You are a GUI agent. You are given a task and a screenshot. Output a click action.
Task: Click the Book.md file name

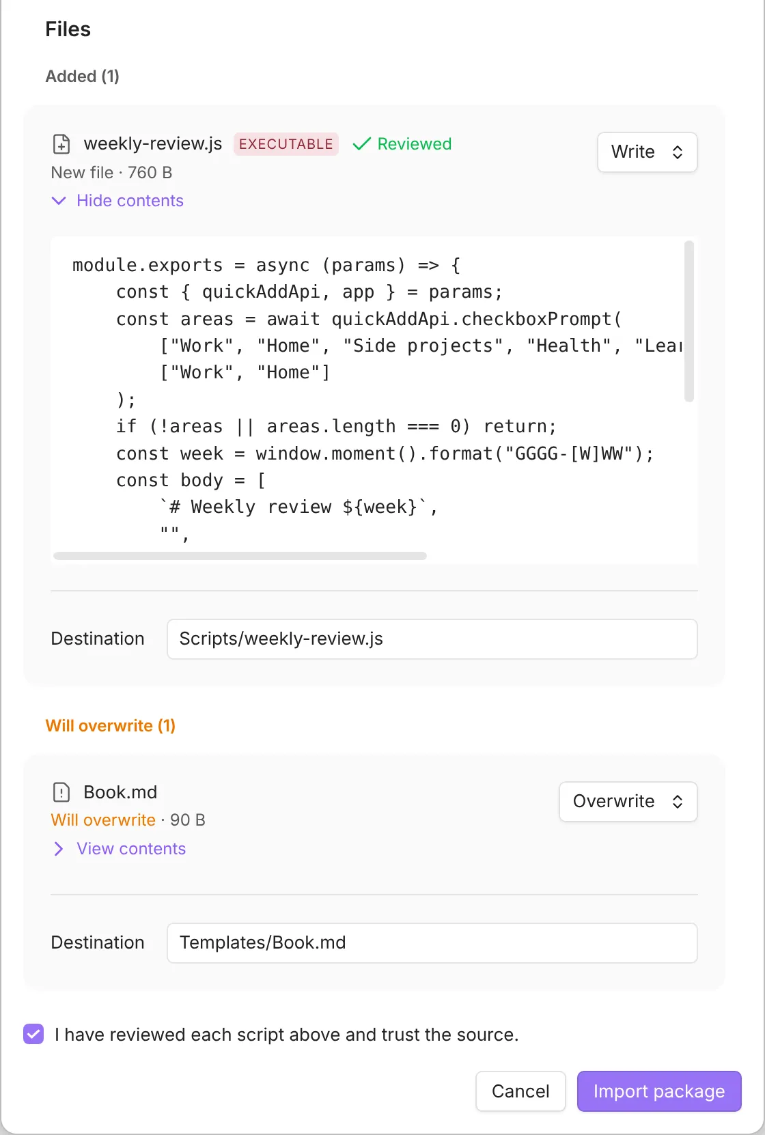click(120, 792)
